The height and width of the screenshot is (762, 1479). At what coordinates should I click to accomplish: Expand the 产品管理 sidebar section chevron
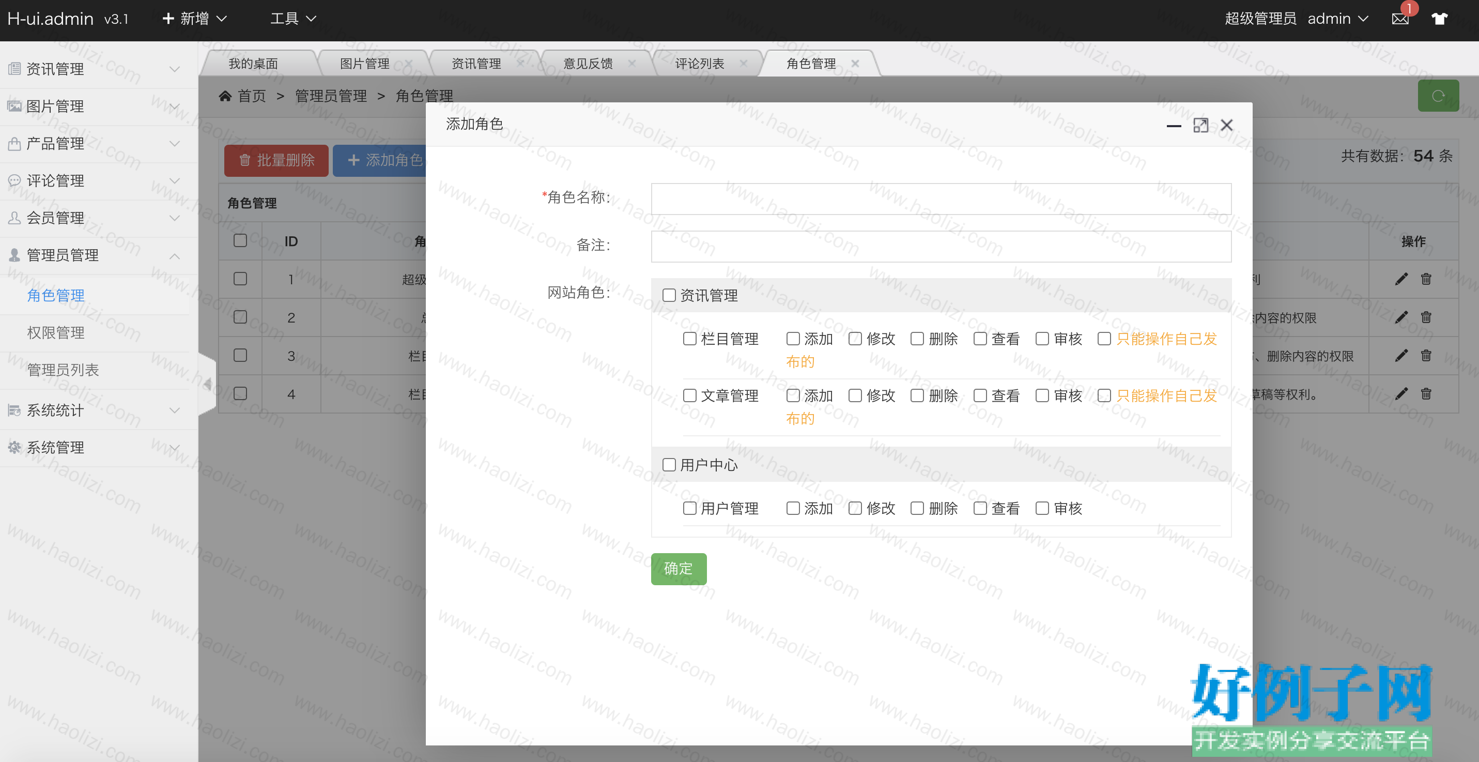[x=175, y=144]
